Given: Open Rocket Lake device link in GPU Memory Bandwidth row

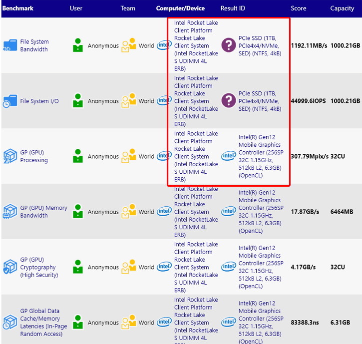Looking at the screenshot, I should point(196,212).
